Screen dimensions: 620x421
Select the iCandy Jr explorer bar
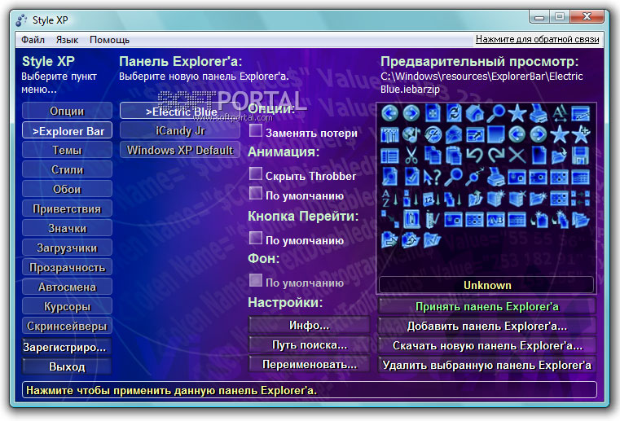pyautogui.click(x=180, y=130)
